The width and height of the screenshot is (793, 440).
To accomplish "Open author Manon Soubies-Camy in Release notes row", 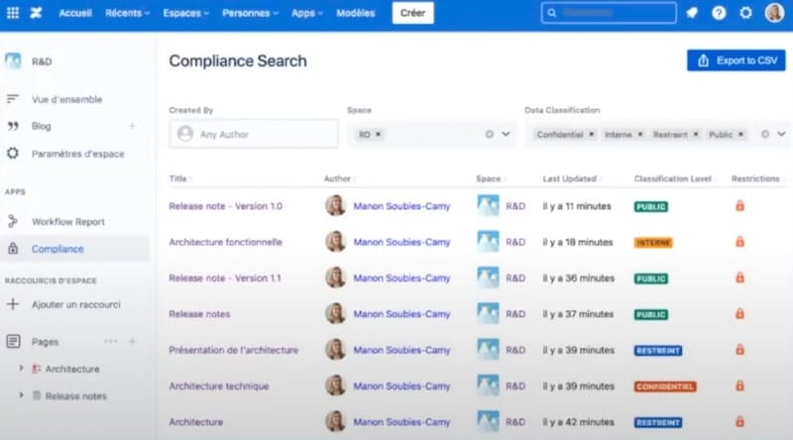I will tap(401, 314).
